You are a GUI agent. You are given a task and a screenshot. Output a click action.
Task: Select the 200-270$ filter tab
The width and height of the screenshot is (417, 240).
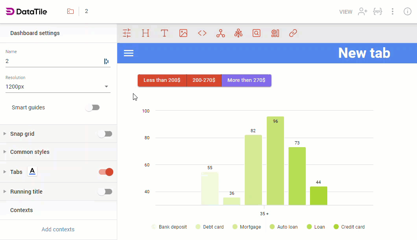(x=204, y=80)
